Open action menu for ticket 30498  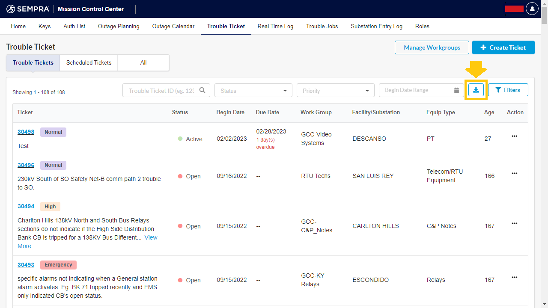click(x=514, y=136)
